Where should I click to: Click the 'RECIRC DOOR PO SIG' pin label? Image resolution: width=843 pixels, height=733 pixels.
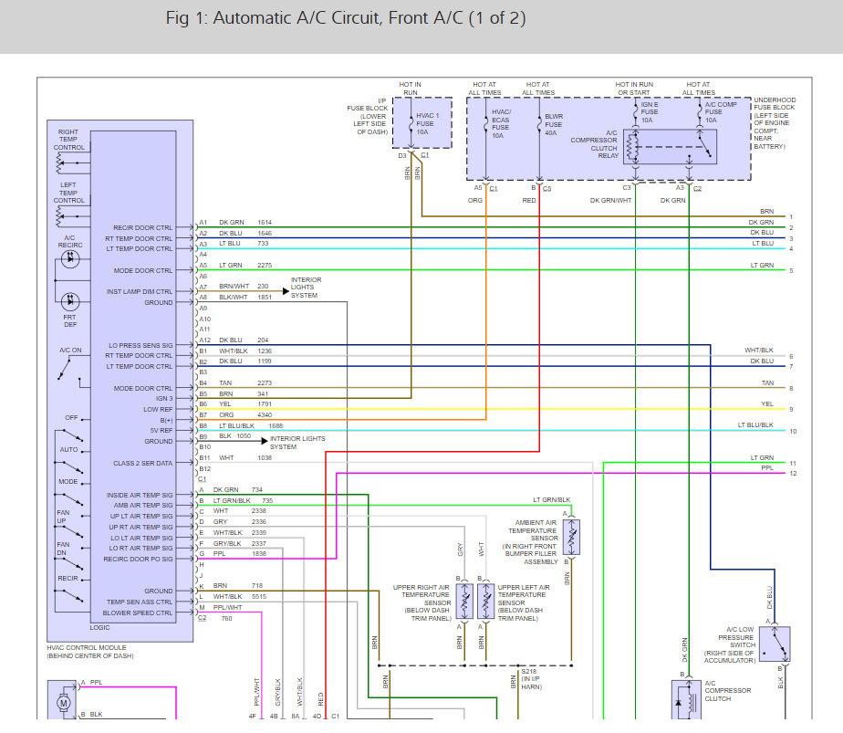point(138,559)
